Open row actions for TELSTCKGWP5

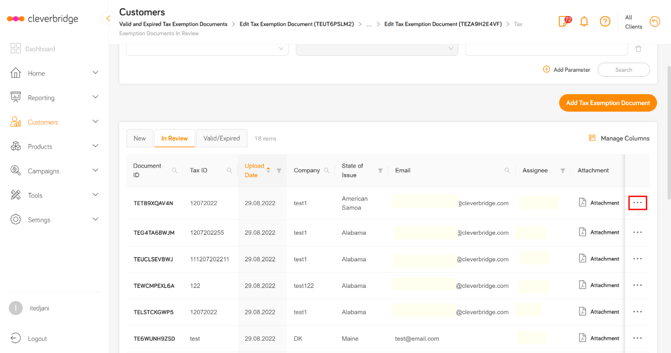(x=638, y=312)
